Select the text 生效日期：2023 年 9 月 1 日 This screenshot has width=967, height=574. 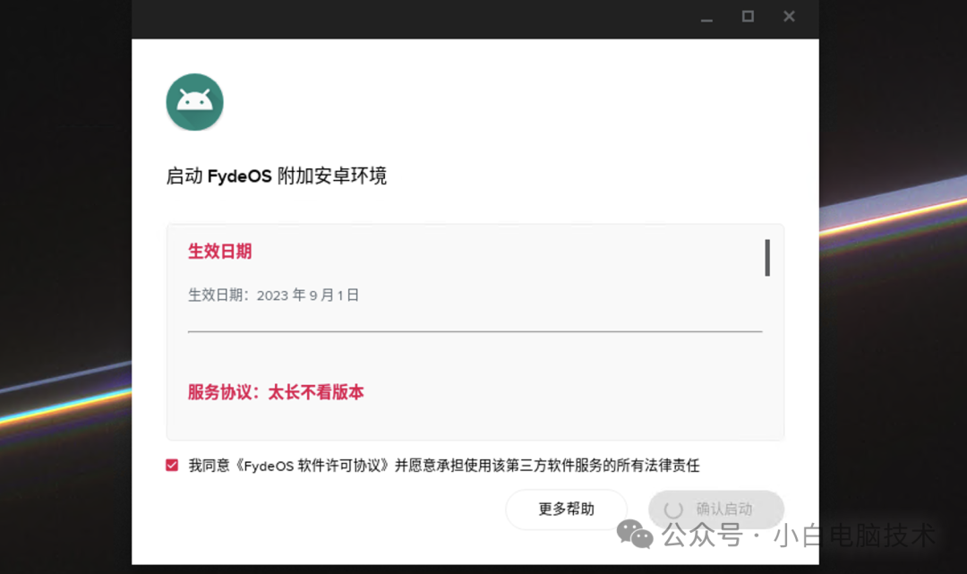pyautogui.click(x=273, y=296)
